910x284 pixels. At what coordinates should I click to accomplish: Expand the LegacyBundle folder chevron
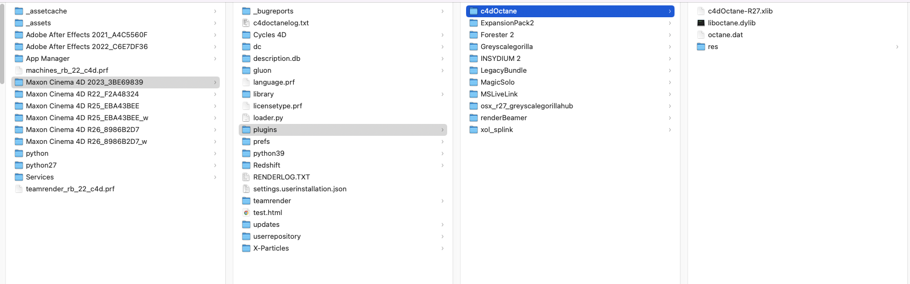point(670,70)
